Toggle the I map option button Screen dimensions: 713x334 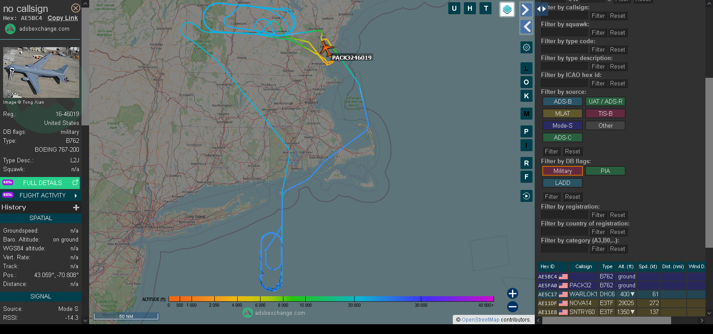pyautogui.click(x=526, y=145)
